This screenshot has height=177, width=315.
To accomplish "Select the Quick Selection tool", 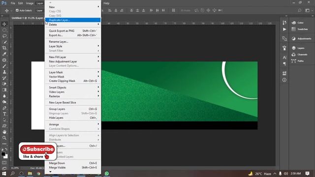I will 4,42.
